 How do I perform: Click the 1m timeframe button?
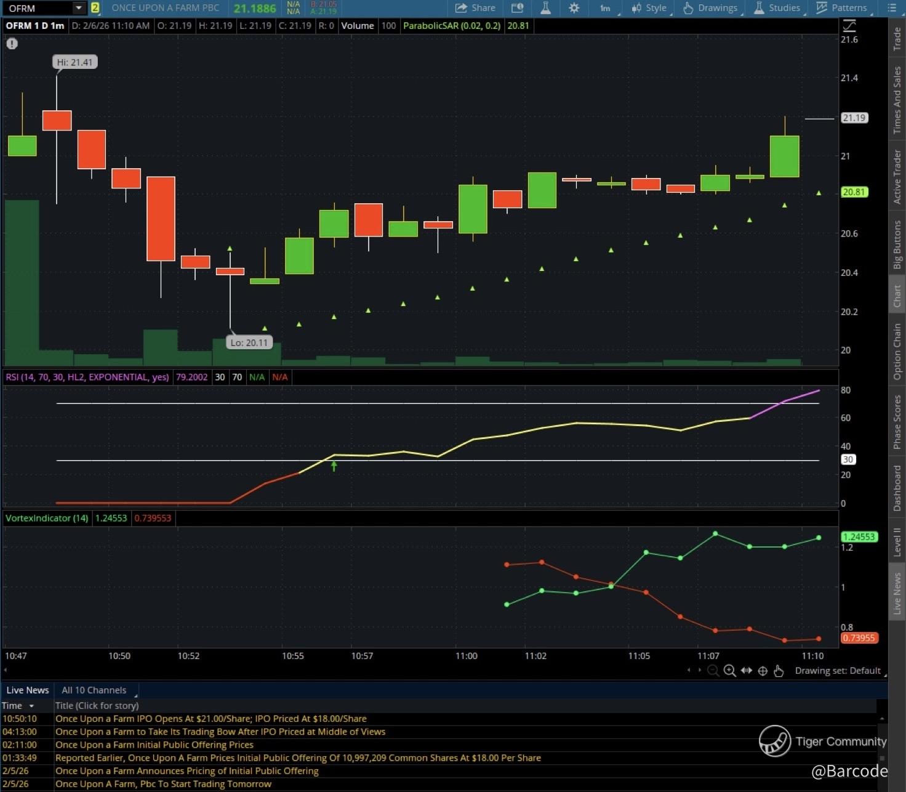tap(606, 8)
